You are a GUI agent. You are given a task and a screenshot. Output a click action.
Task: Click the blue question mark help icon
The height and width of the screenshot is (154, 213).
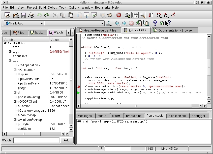click(155, 23)
